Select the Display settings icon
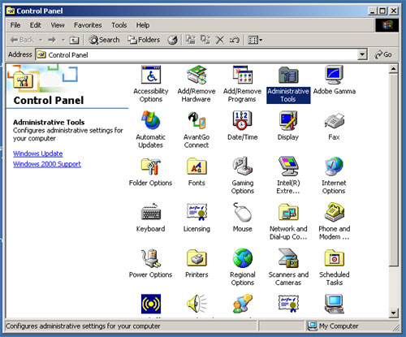 (288, 120)
